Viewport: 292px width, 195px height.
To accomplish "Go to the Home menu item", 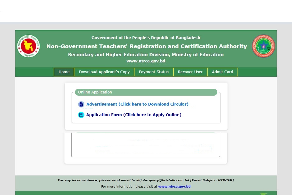I will [64, 72].
